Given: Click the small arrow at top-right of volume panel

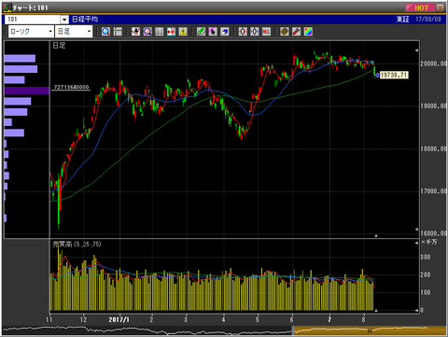Looking at the screenshot, I should pyautogui.click(x=416, y=243).
